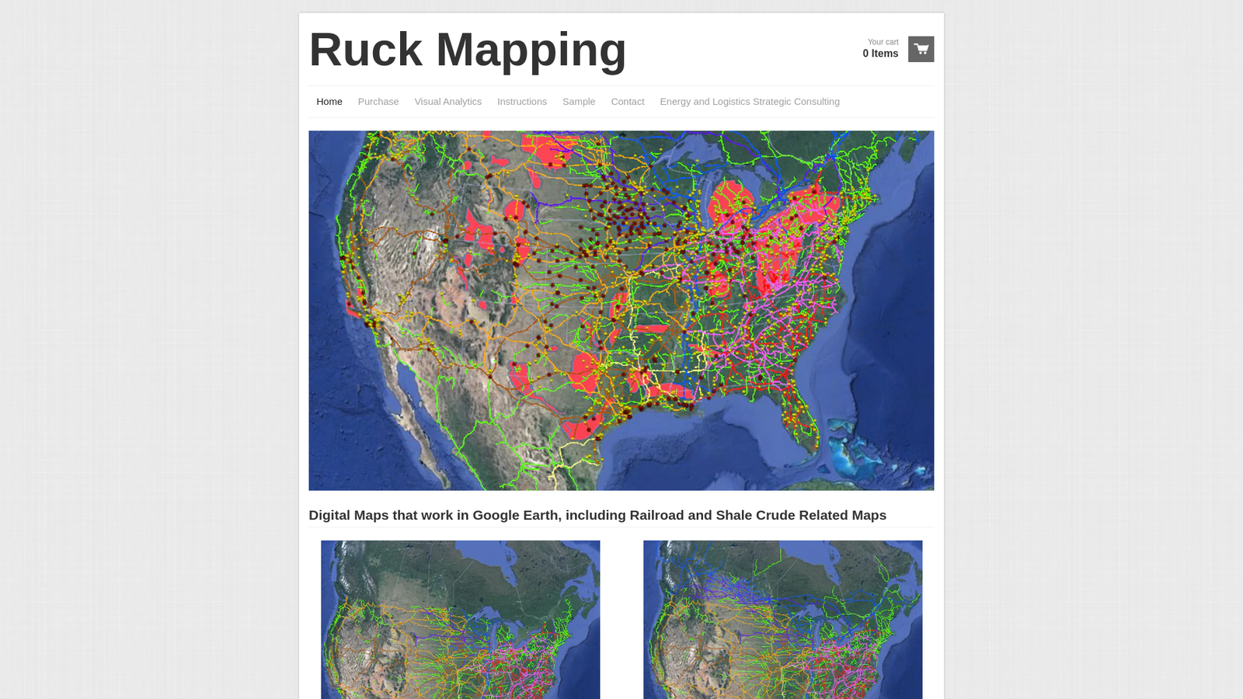Screen dimensions: 1243x699
Task: Open the Contact page
Action: [628, 102]
